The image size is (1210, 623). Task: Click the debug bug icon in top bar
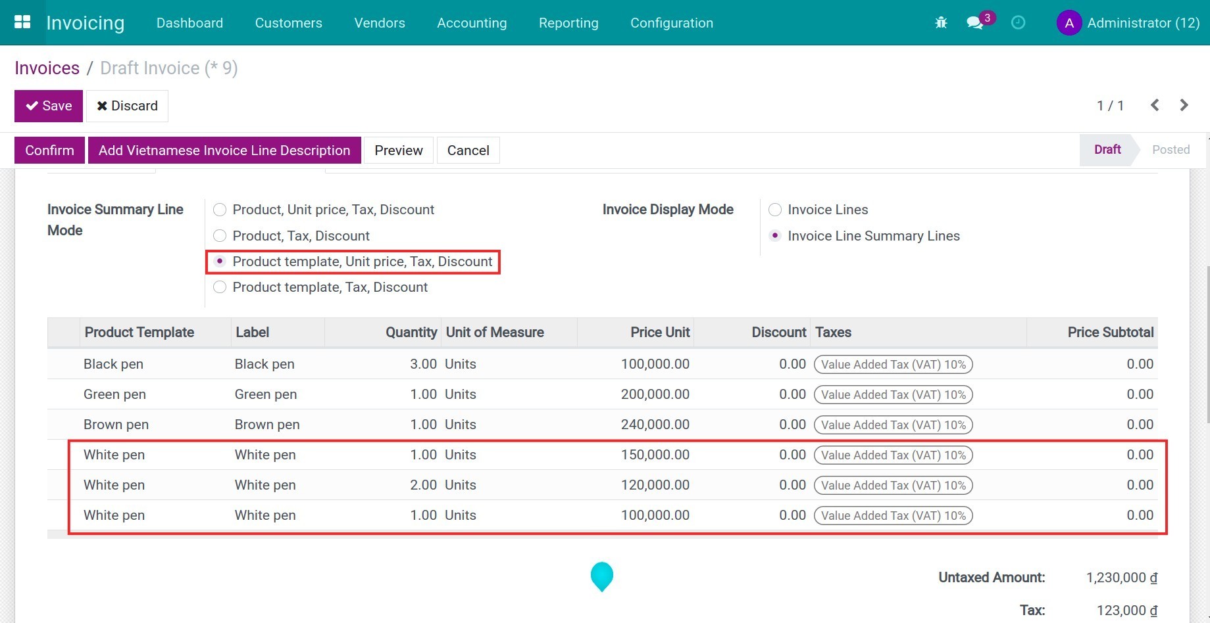pos(941,22)
